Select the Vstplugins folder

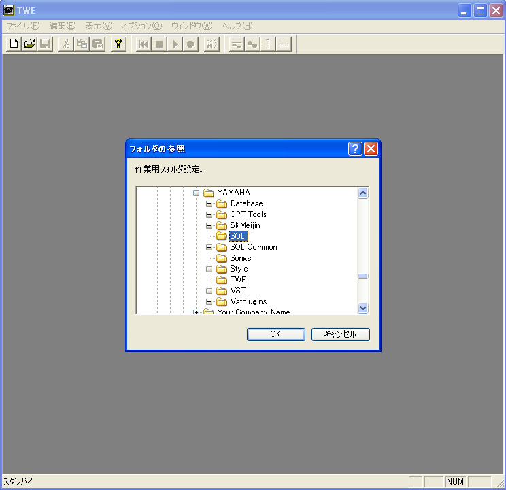click(248, 301)
